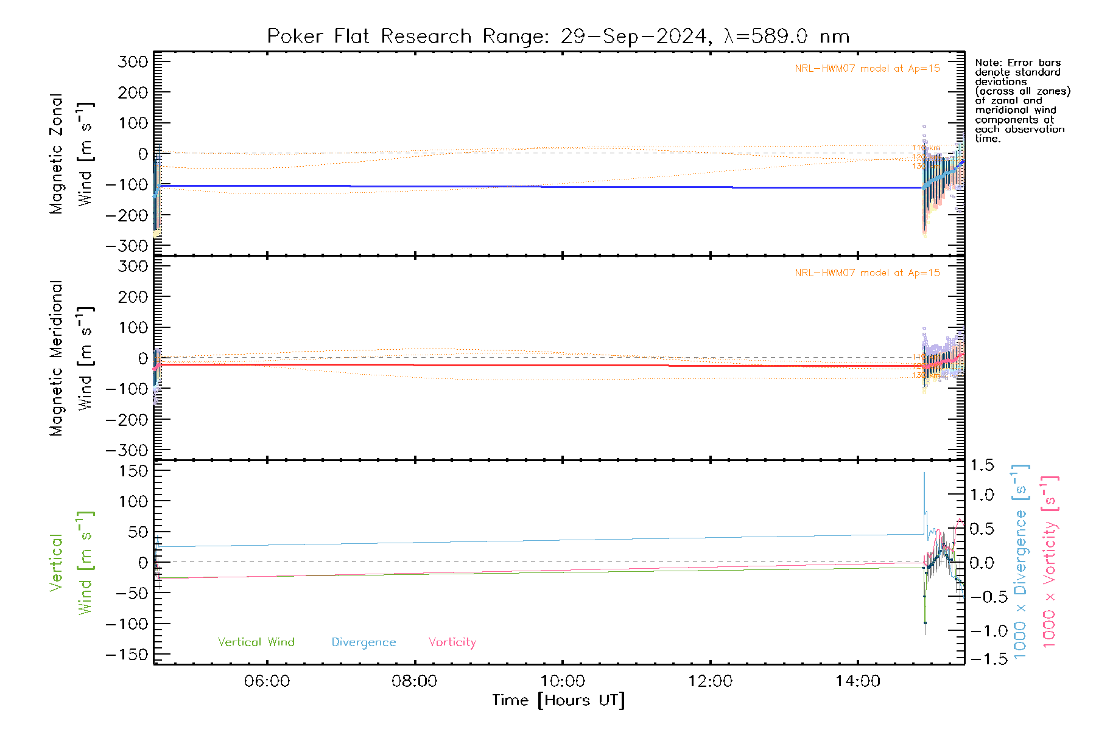Select the 'Divergence' legend entry

364,642
